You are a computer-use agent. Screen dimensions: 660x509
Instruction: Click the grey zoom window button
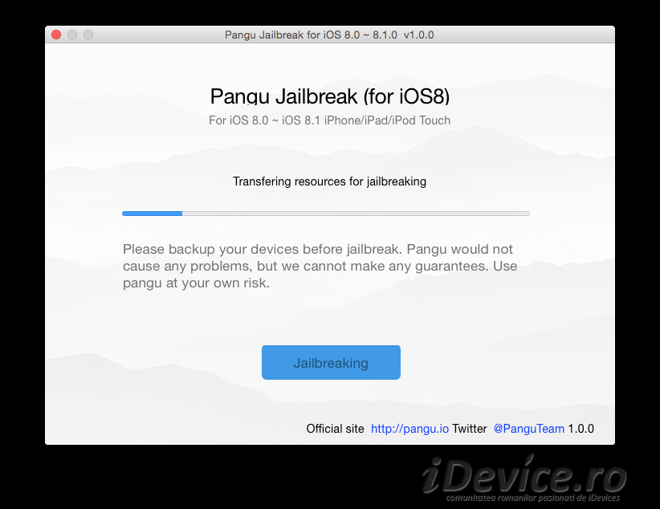tap(88, 35)
